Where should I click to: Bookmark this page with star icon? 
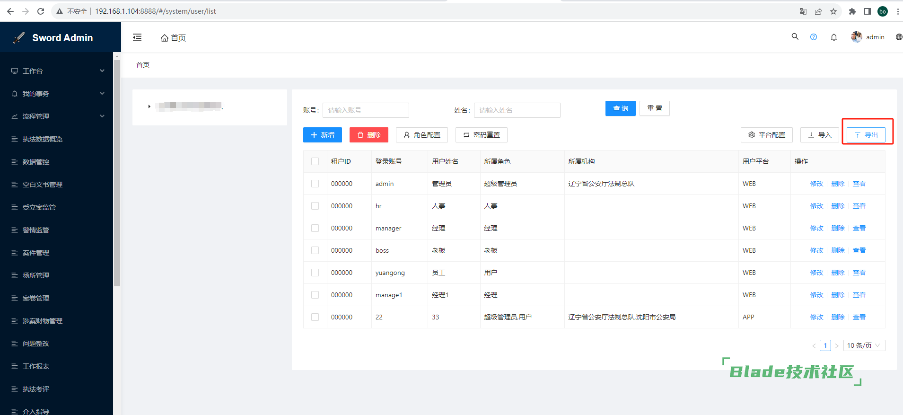click(x=833, y=11)
